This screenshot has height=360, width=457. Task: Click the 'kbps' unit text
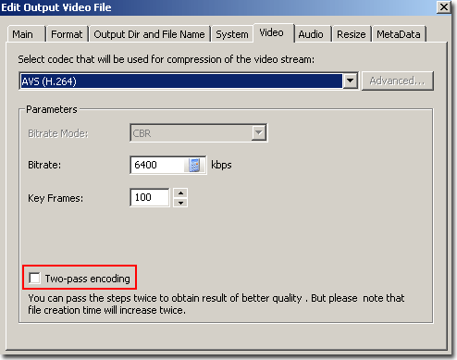point(221,165)
